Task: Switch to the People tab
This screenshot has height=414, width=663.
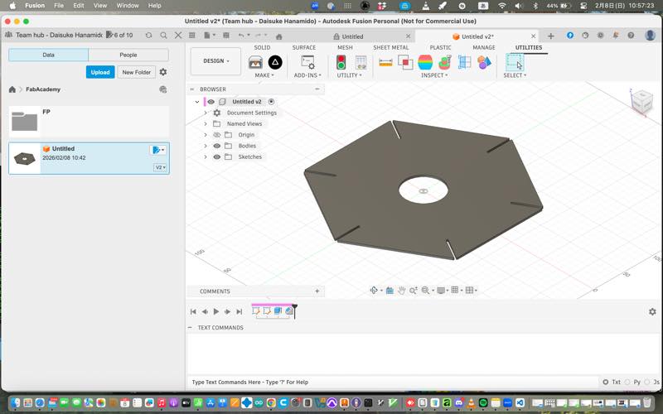Action: [128, 55]
